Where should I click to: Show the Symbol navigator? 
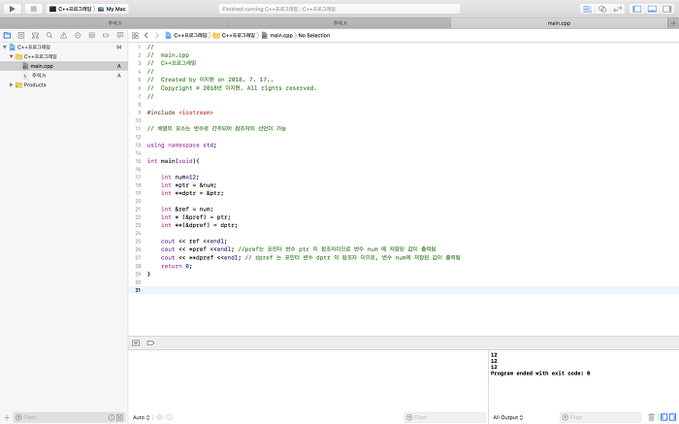click(x=35, y=35)
